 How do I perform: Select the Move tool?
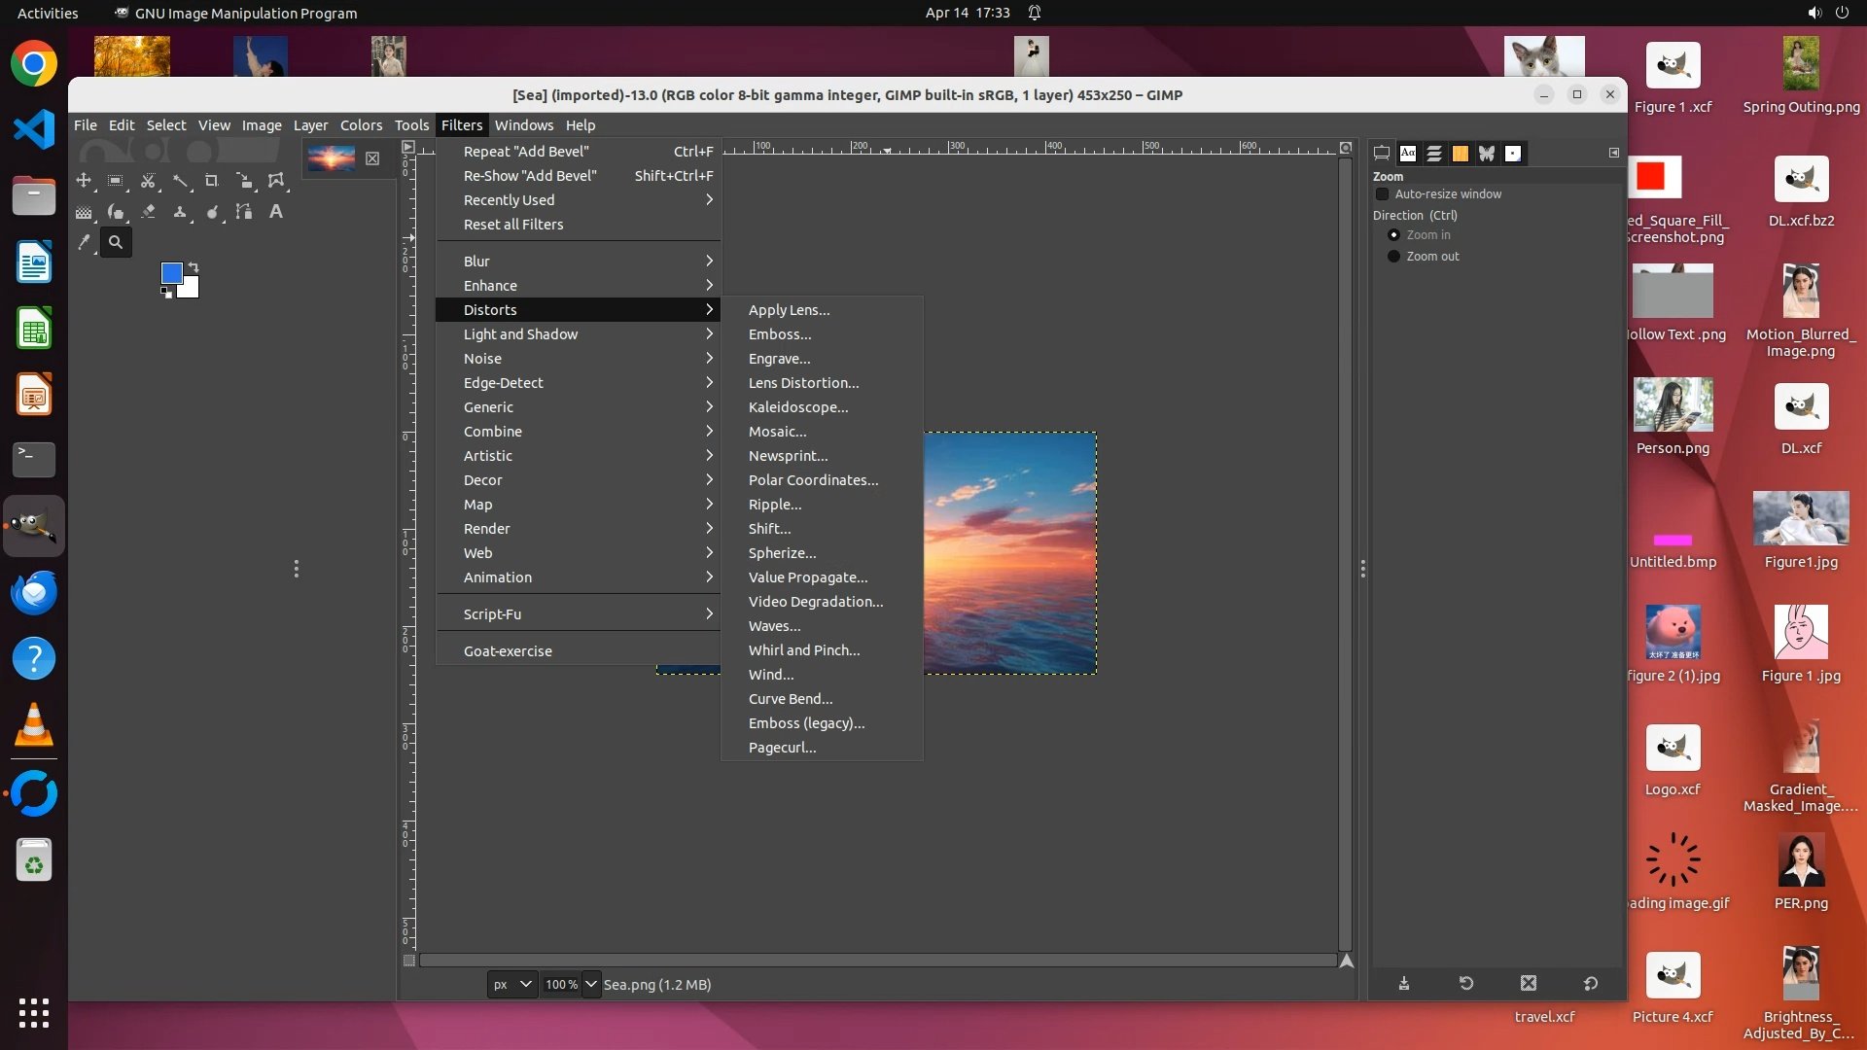coord(84,181)
